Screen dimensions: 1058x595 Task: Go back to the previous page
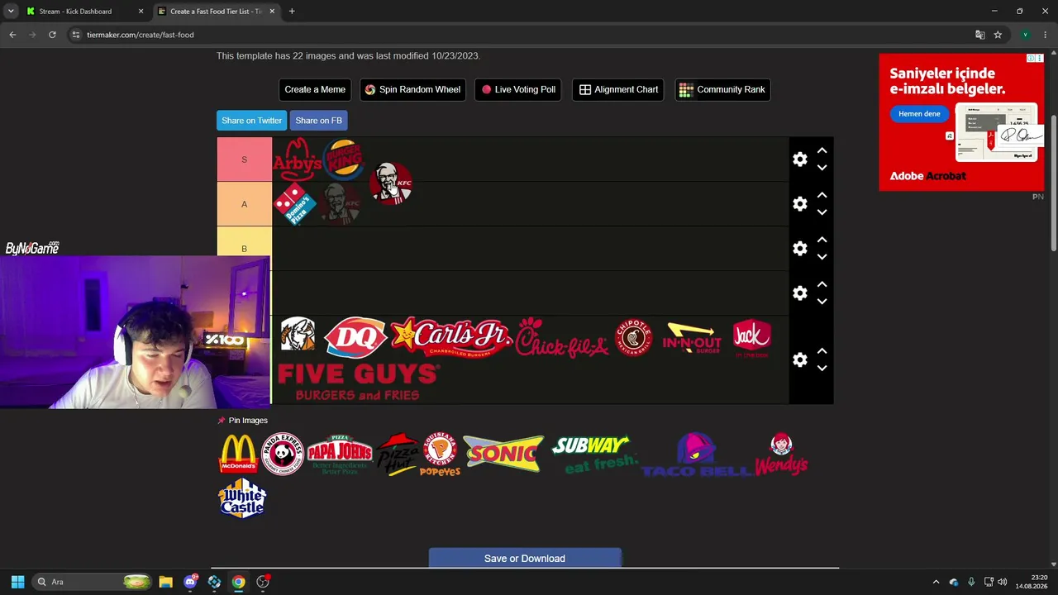(12, 35)
